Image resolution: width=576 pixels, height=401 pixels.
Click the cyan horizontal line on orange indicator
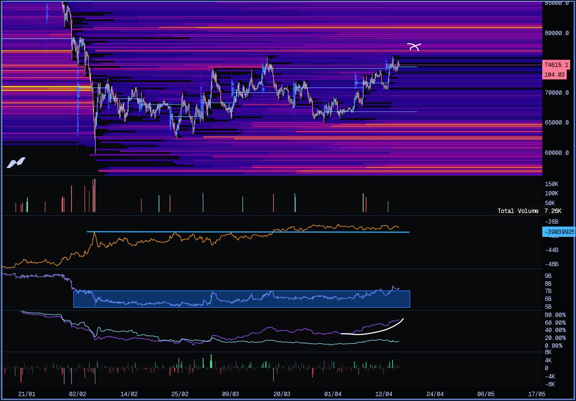click(244, 232)
